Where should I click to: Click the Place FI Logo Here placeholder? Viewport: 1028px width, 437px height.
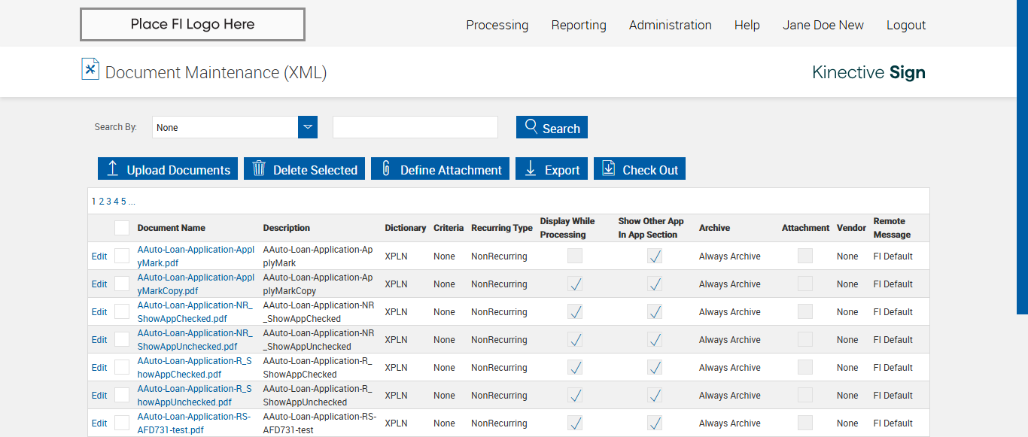[193, 24]
